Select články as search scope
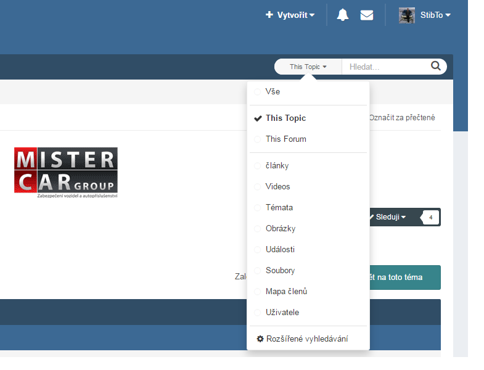The image size is (484, 370). 308,166
